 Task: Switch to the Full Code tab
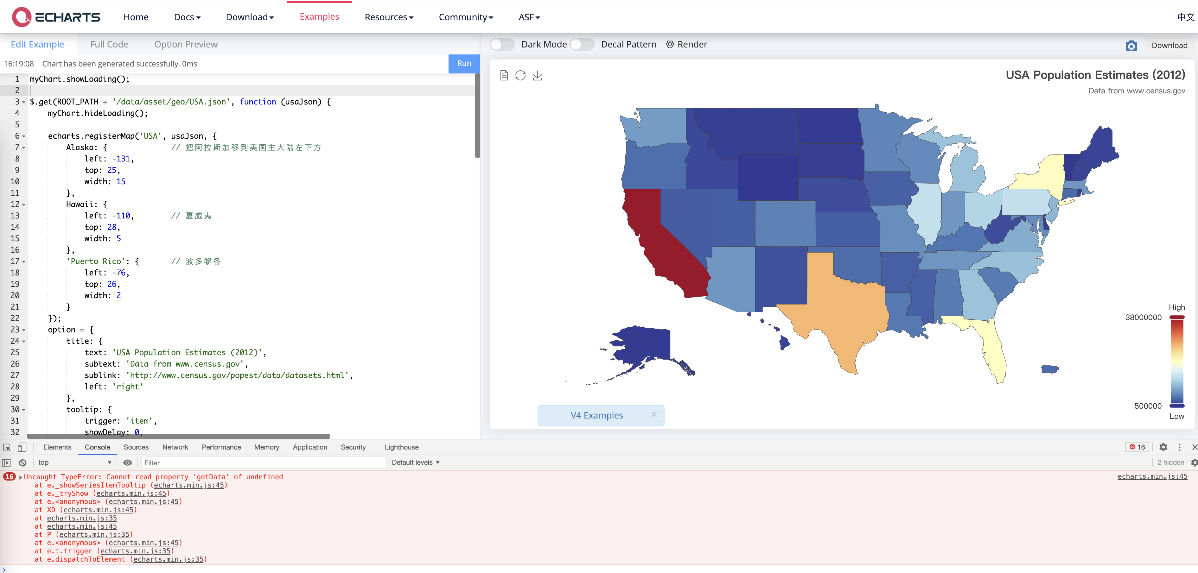(109, 44)
